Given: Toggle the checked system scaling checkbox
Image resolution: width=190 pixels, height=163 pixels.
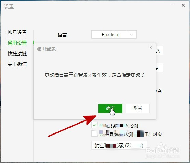Looking at the screenshot, I should coord(94,125).
